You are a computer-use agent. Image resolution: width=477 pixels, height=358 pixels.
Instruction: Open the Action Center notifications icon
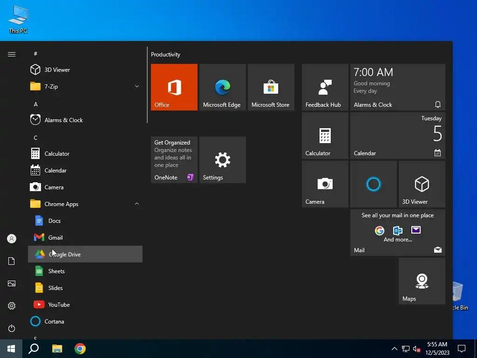[x=462, y=349]
